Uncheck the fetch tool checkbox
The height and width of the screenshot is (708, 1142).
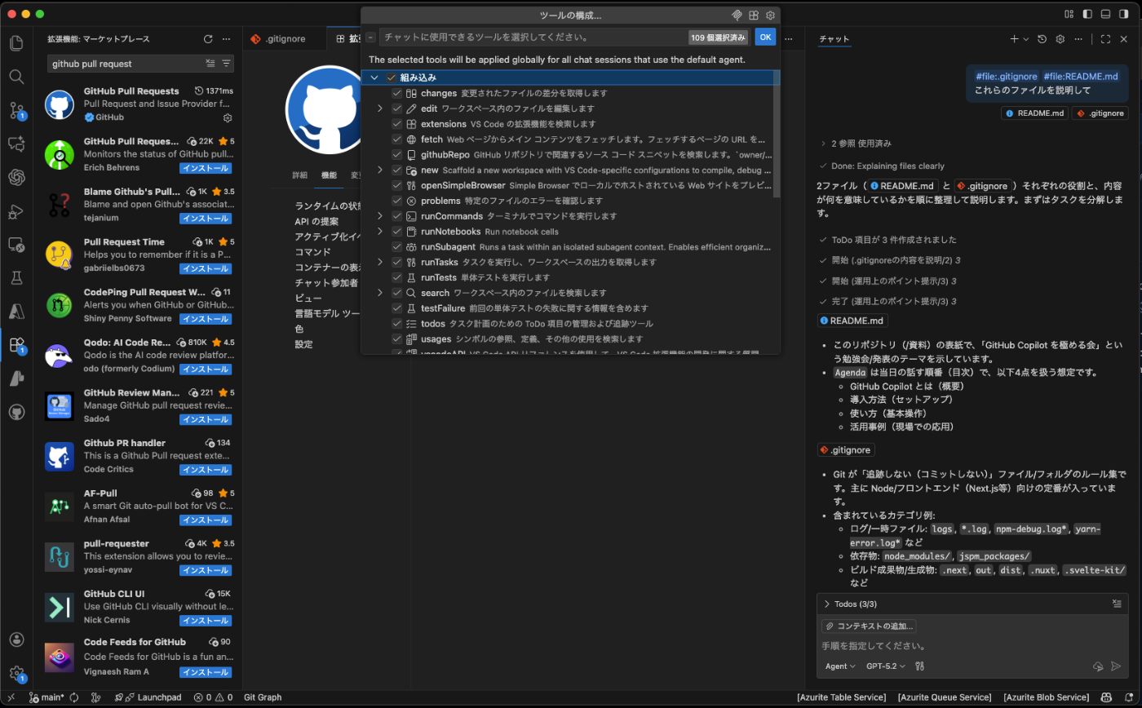pyautogui.click(x=397, y=139)
